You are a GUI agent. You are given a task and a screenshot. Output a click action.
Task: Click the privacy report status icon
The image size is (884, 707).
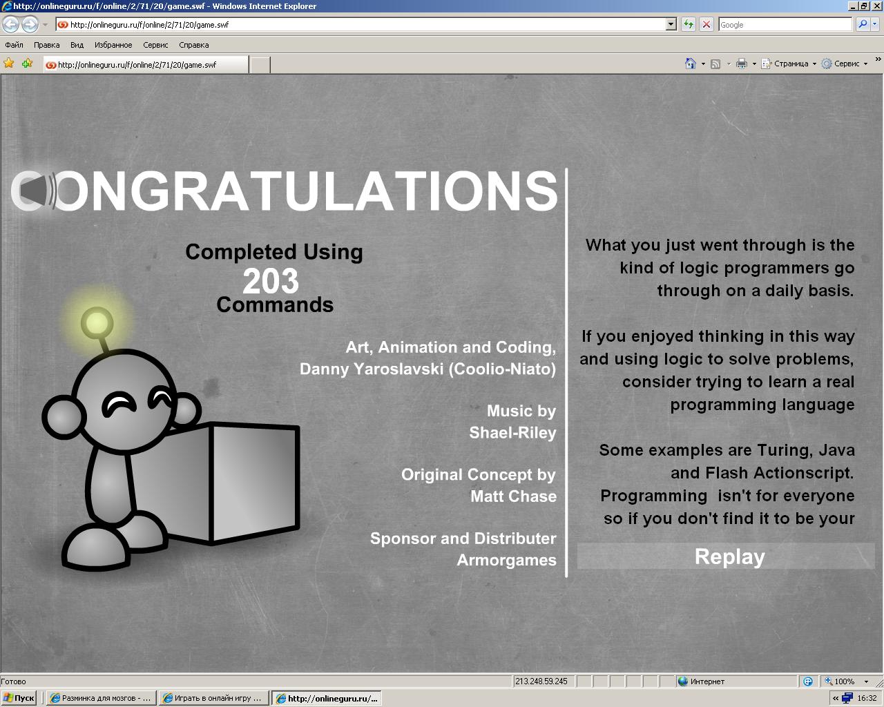[x=807, y=681]
